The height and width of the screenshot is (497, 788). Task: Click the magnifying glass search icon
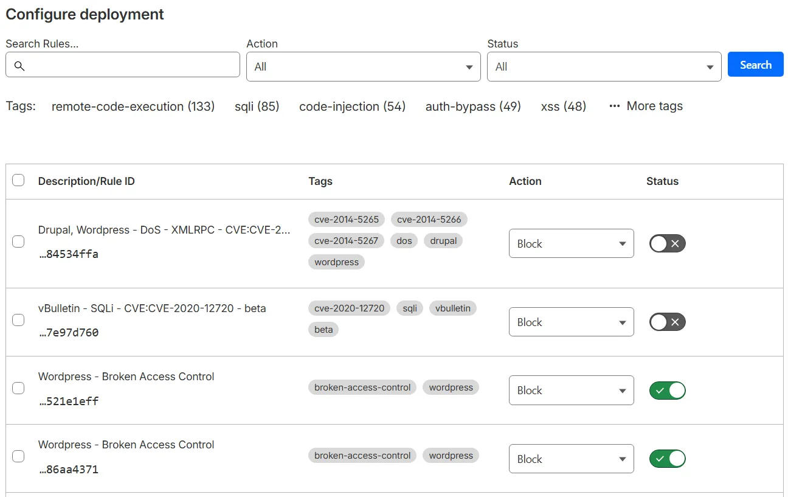(19, 64)
